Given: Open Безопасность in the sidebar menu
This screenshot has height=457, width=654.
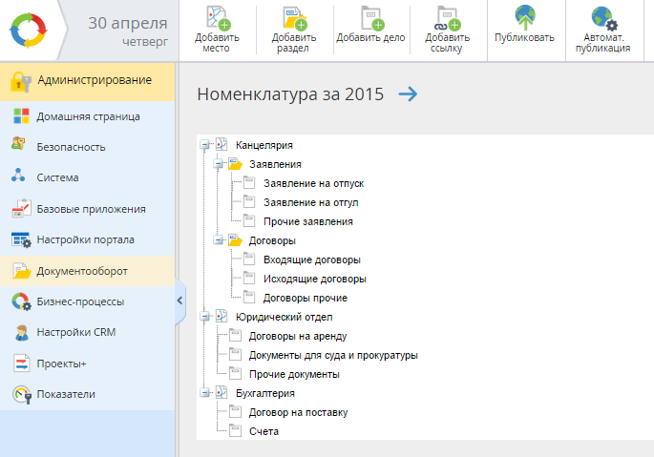Looking at the screenshot, I should (71, 147).
